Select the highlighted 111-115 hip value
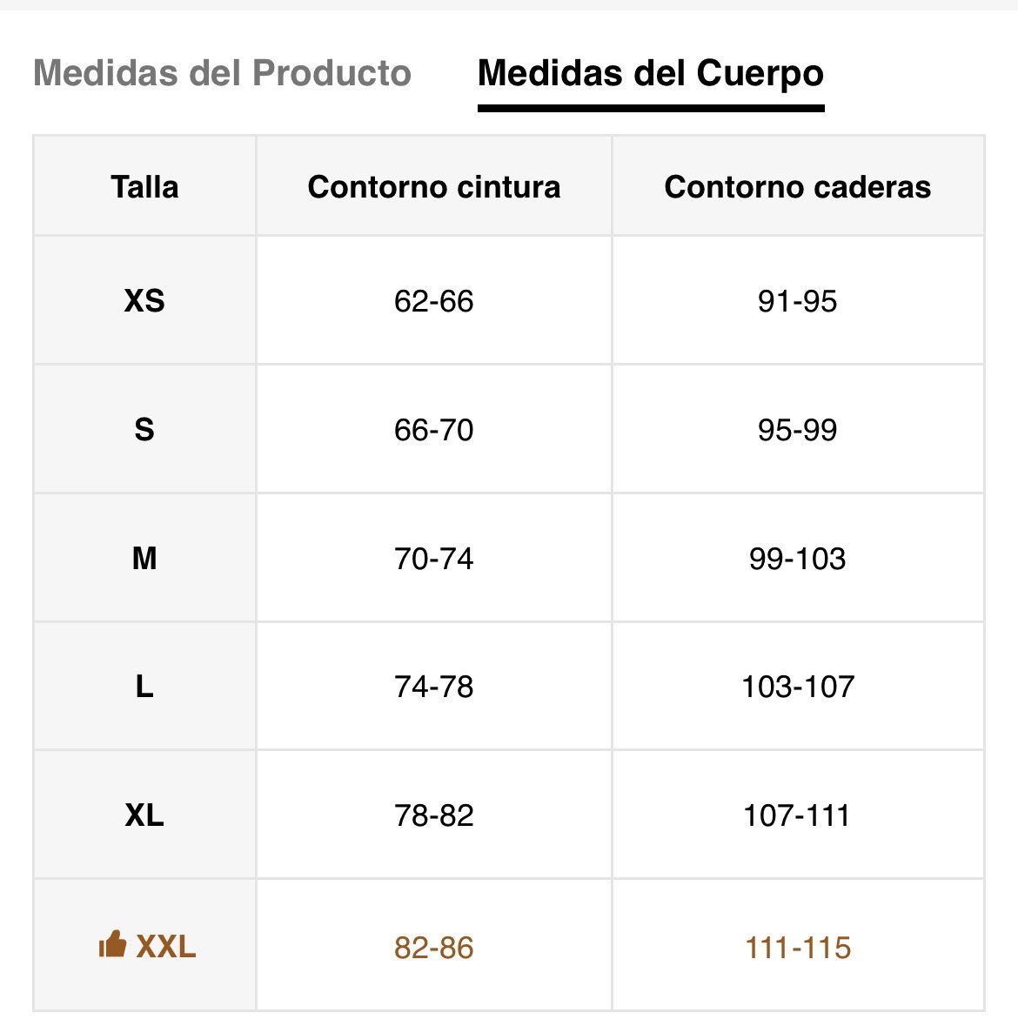The width and height of the screenshot is (1018, 1033). click(x=797, y=948)
